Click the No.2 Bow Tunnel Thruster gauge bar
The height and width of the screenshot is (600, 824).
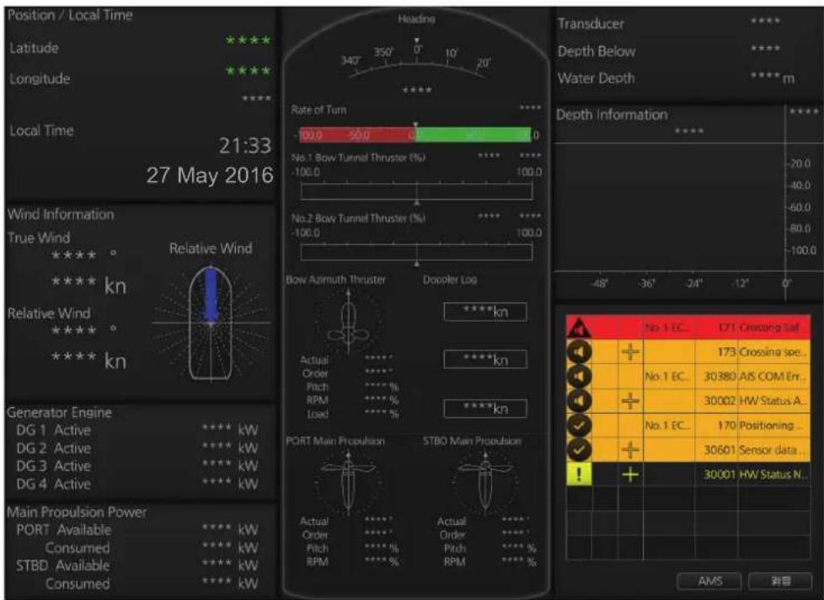coord(416,252)
